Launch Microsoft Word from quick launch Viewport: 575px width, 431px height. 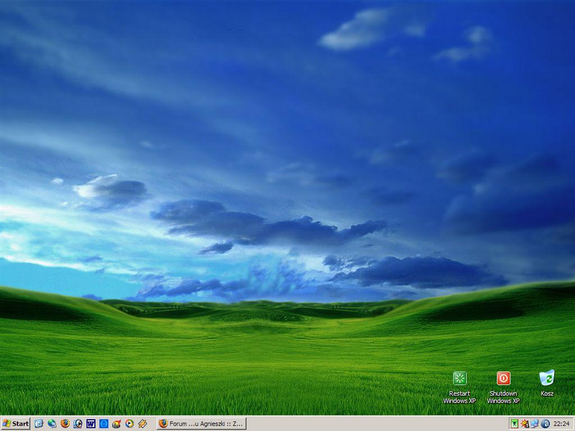[x=91, y=424]
